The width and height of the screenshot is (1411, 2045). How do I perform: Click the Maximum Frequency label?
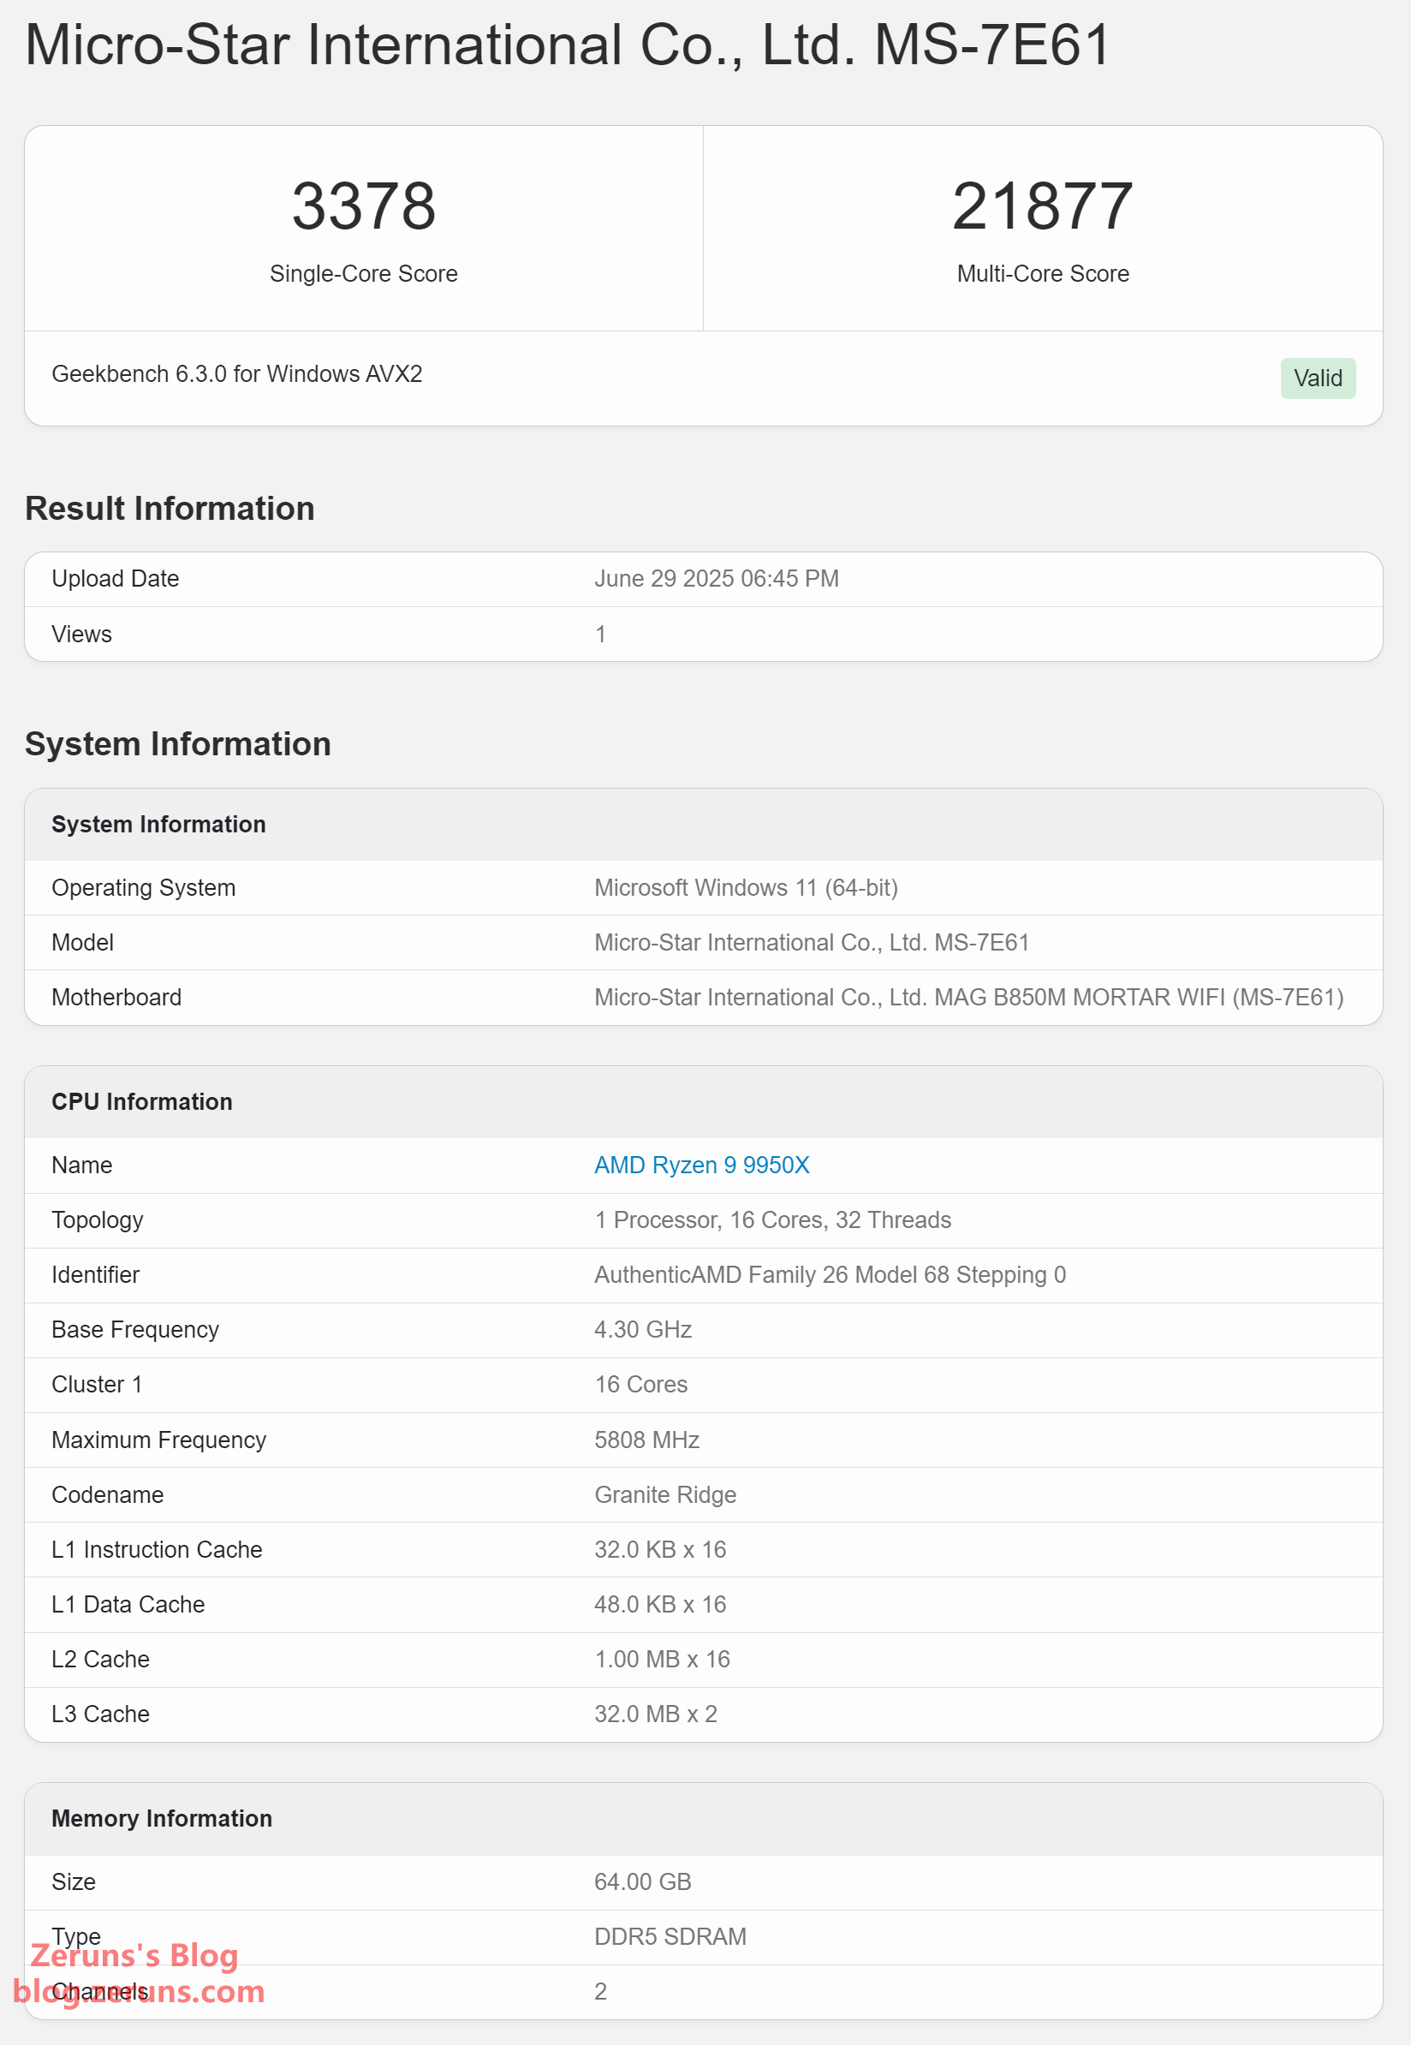(158, 1440)
